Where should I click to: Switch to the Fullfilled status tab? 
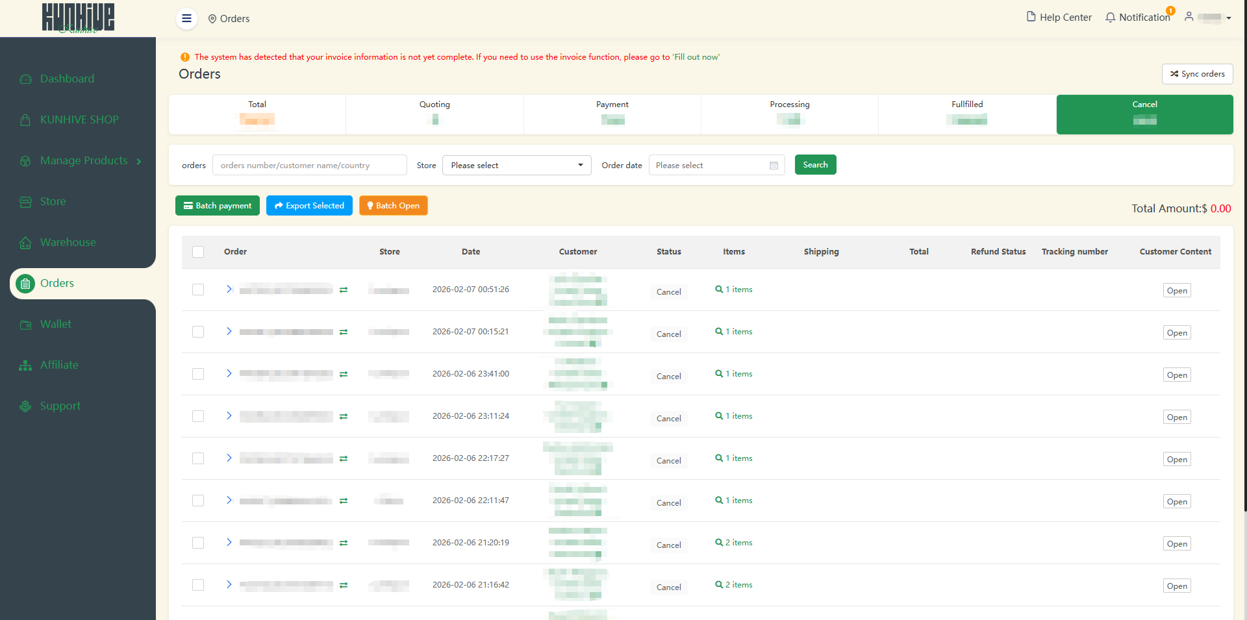(x=966, y=114)
